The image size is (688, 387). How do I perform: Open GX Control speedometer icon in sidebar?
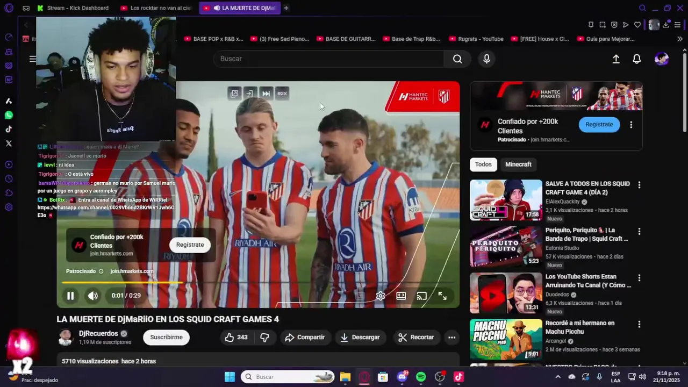click(x=9, y=37)
